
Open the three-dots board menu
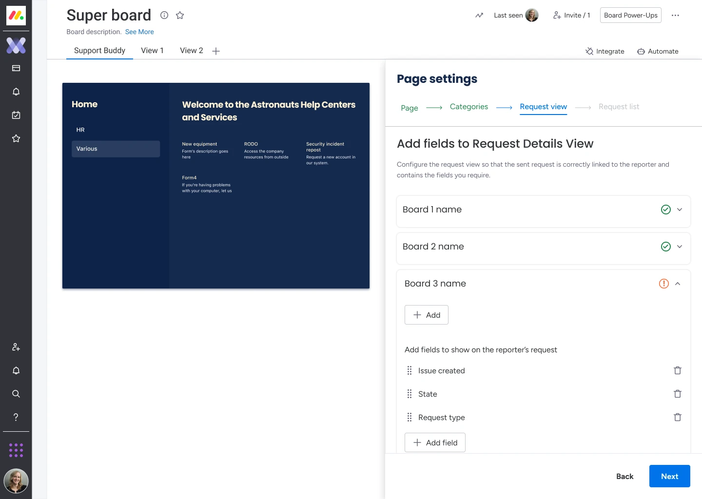point(675,15)
